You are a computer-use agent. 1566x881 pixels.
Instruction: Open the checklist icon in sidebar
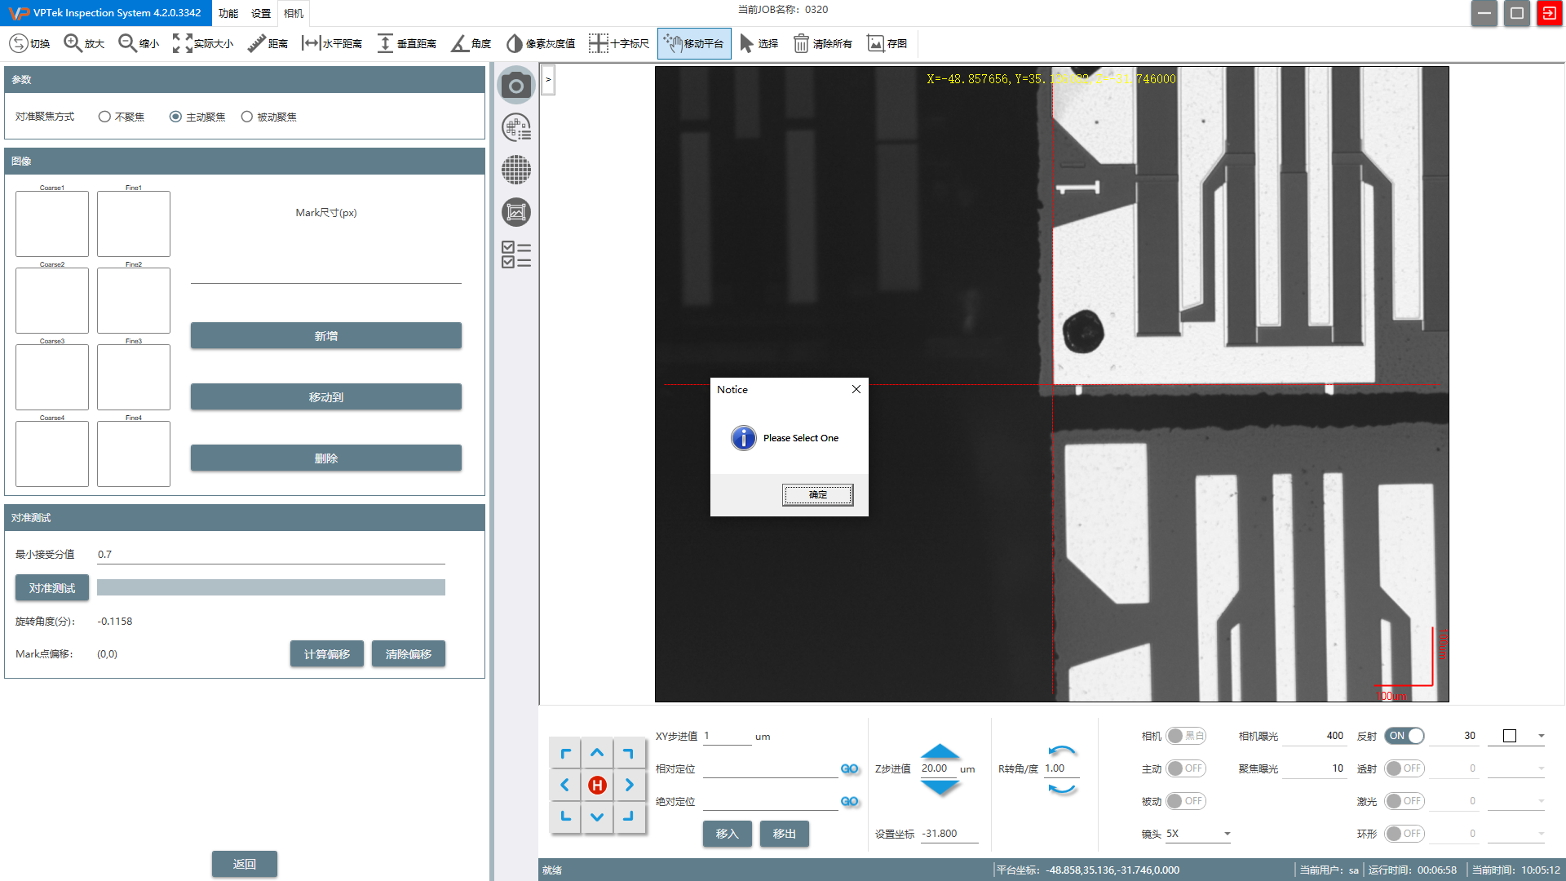pyautogui.click(x=515, y=255)
